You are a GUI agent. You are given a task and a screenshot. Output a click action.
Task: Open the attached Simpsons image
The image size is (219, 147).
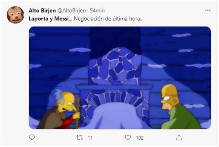120,78
